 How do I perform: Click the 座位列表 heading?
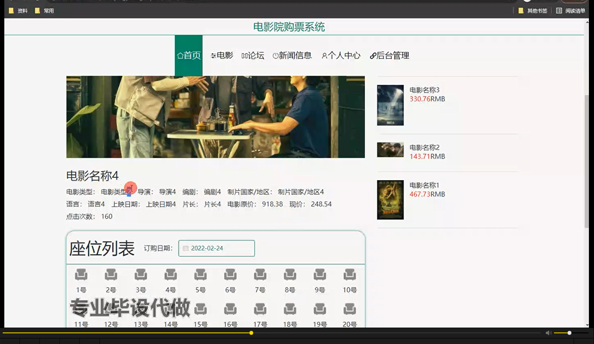(102, 249)
